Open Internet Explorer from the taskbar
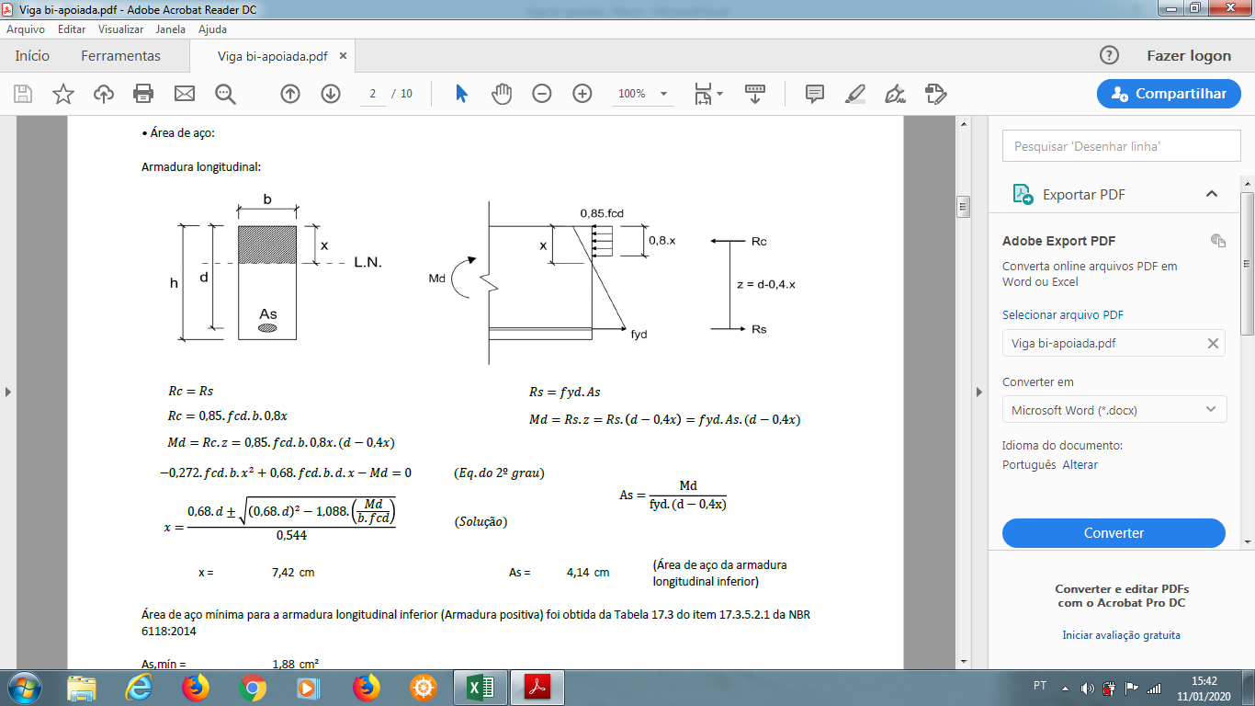Image resolution: width=1255 pixels, height=706 pixels. 140,688
